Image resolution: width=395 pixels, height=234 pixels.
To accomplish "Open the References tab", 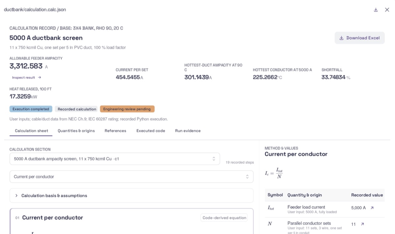I will 116,131.
